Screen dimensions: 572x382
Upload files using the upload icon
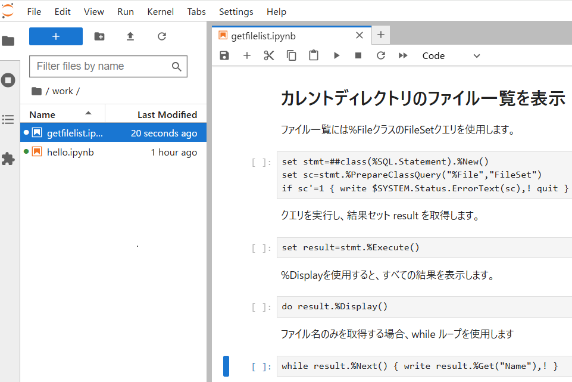click(130, 36)
